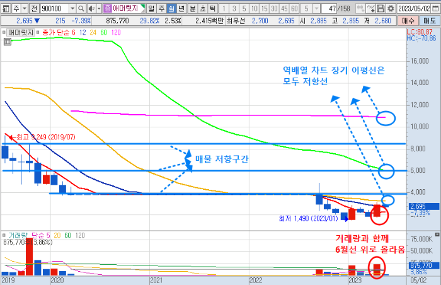This screenshot has height=285, width=441.
Task: Click the LC:80.87 indicator text
Action: tap(420, 32)
